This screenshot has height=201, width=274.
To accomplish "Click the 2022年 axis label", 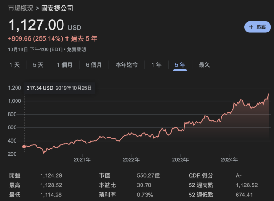I will [x=132, y=159].
